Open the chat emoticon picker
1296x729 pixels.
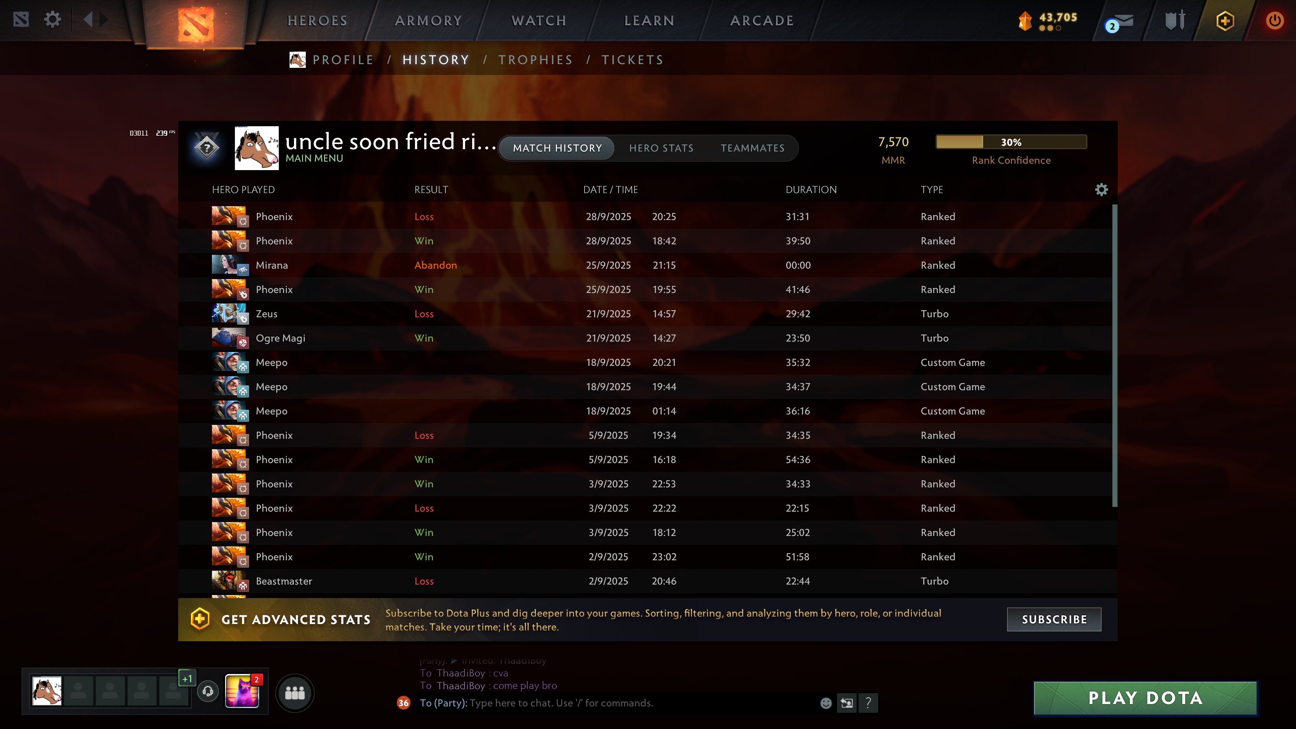(826, 703)
